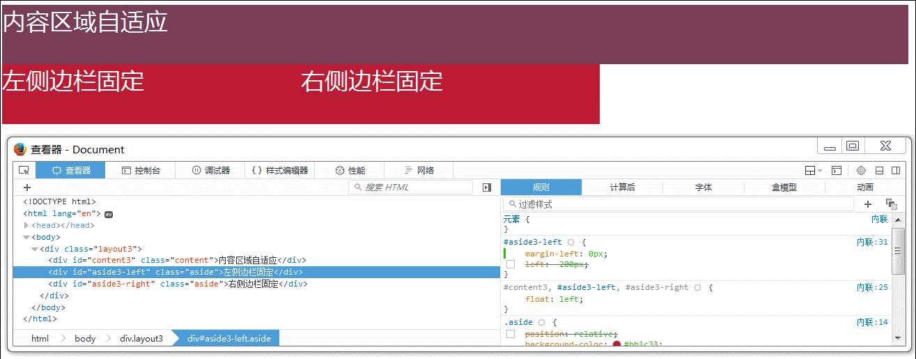The width and height of the screenshot is (916, 359).
Task: Click the closing body tag row
Action: 257,307
